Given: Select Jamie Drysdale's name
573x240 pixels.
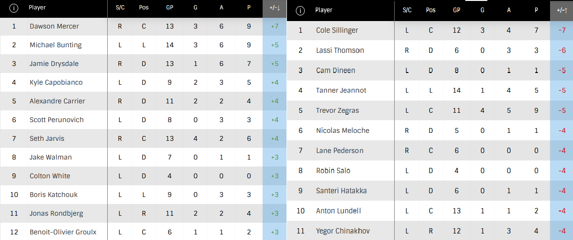Looking at the screenshot, I should (x=53, y=64).
